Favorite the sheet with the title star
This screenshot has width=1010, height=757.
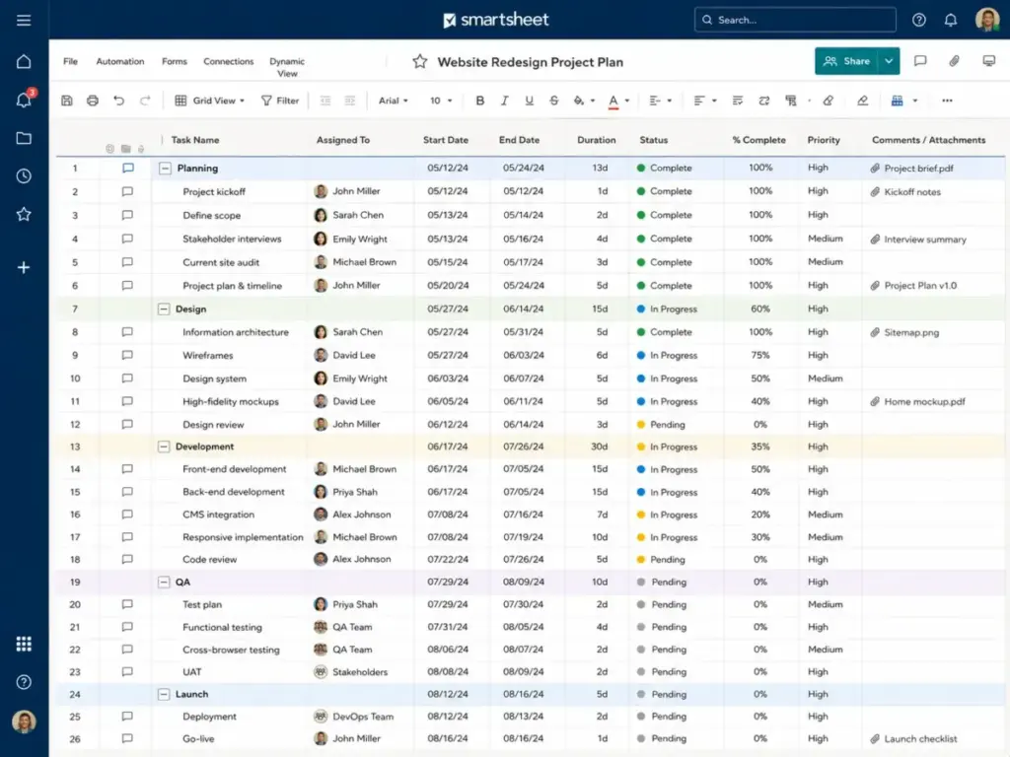(420, 62)
